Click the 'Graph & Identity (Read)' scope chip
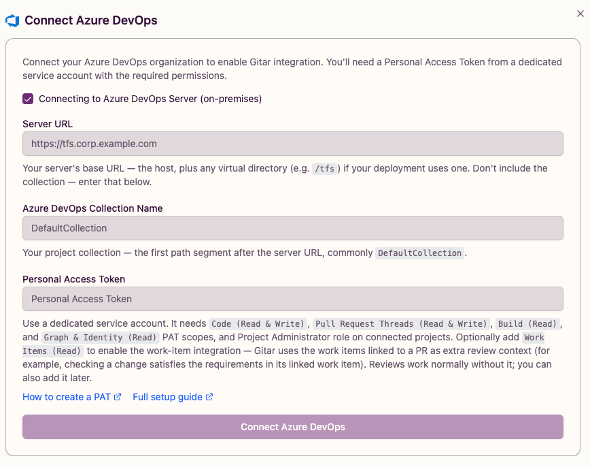The height and width of the screenshot is (467, 590). pyautogui.click(x=100, y=338)
